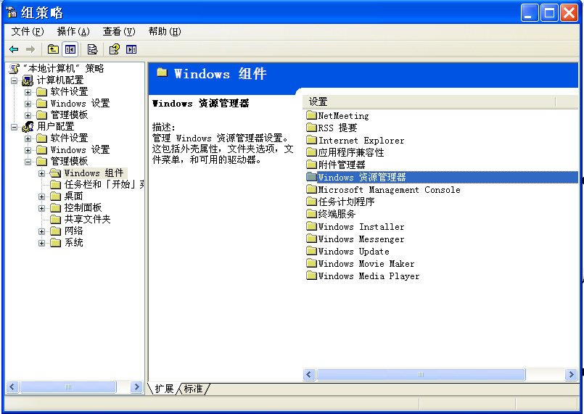Collapse the 用户配置 tree node
Screen dimensions: 584x414
[x=15, y=127]
